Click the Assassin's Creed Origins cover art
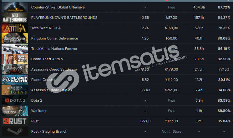The width and height of the screenshot is (233, 138). pos(15,90)
